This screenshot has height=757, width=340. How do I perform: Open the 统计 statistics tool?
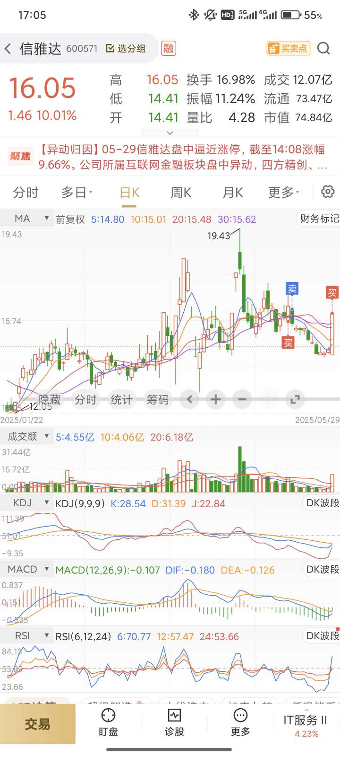pos(121,400)
